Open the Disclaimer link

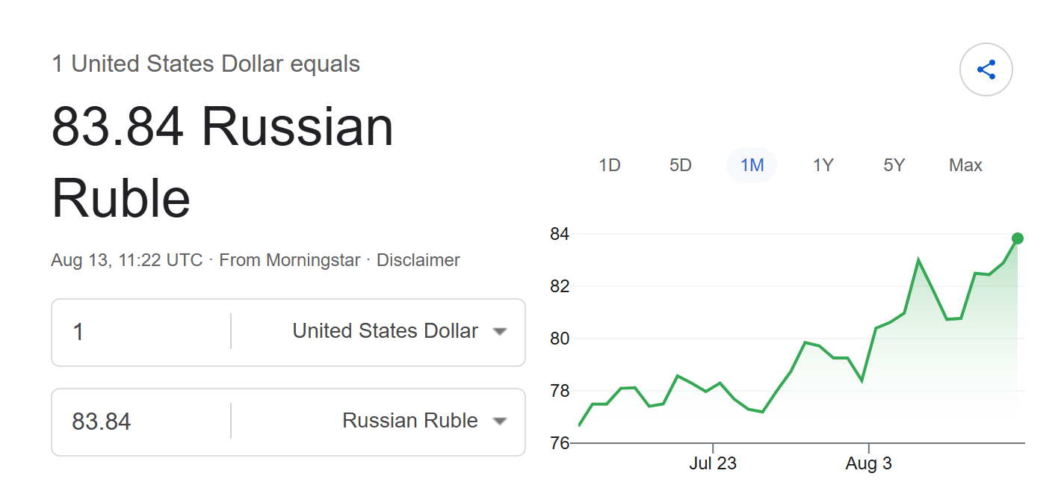[x=418, y=260]
